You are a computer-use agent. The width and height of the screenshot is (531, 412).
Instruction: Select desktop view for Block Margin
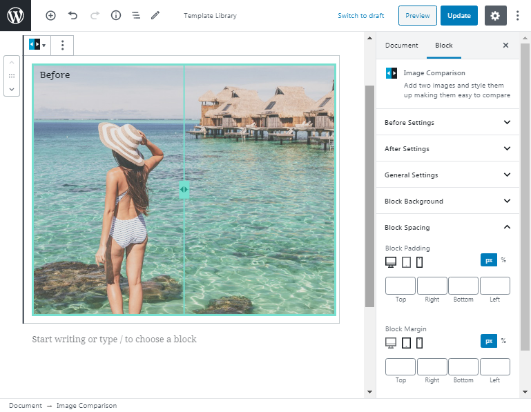pos(391,342)
